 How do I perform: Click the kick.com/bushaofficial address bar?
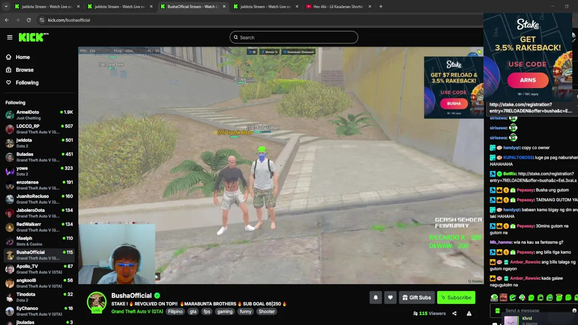click(x=69, y=20)
